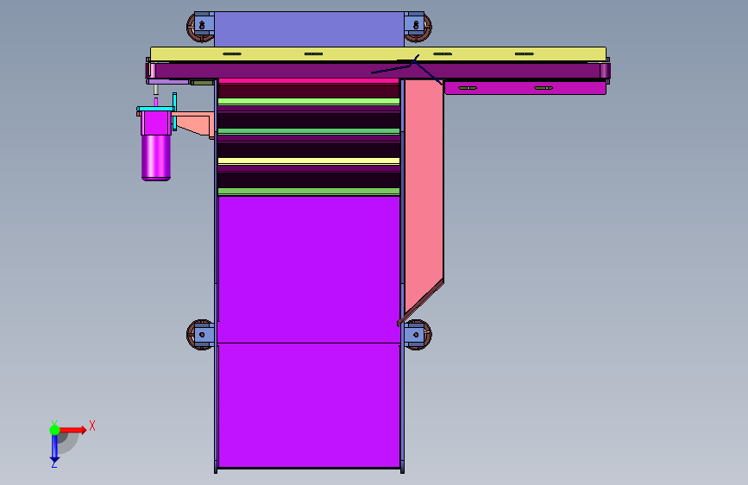
Task: Select the blue-violet rectangular panel at top
Action: point(309,29)
